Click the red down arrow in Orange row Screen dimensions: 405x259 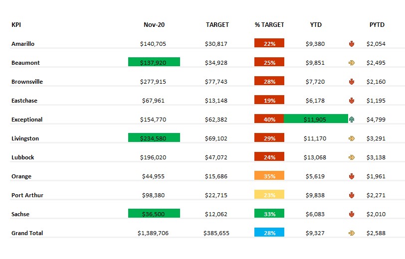tap(351, 176)
